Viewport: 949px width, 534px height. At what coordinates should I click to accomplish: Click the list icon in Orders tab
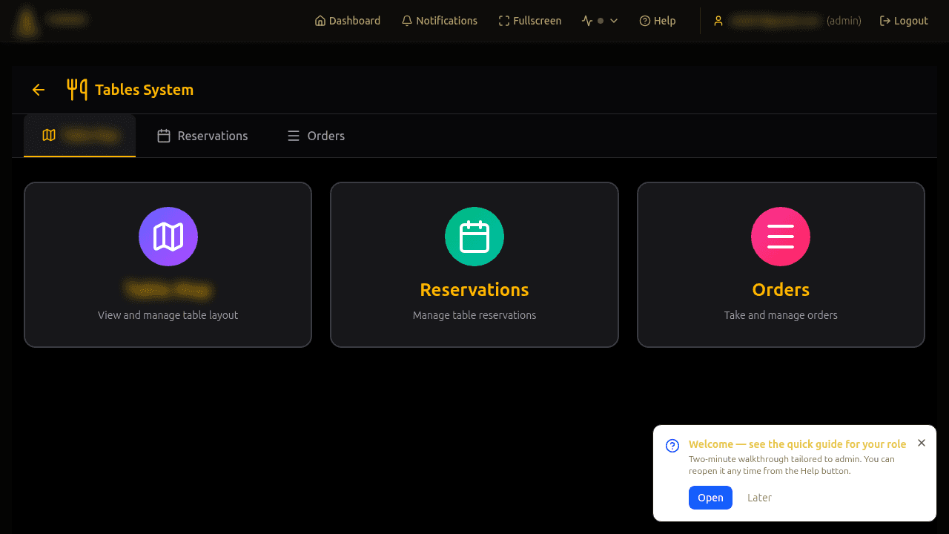click(x=294, y=136)
